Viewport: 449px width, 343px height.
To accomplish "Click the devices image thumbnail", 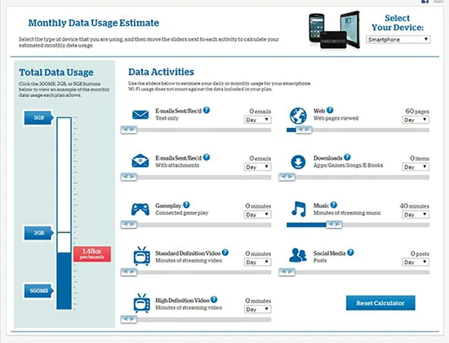I will 334,30.
